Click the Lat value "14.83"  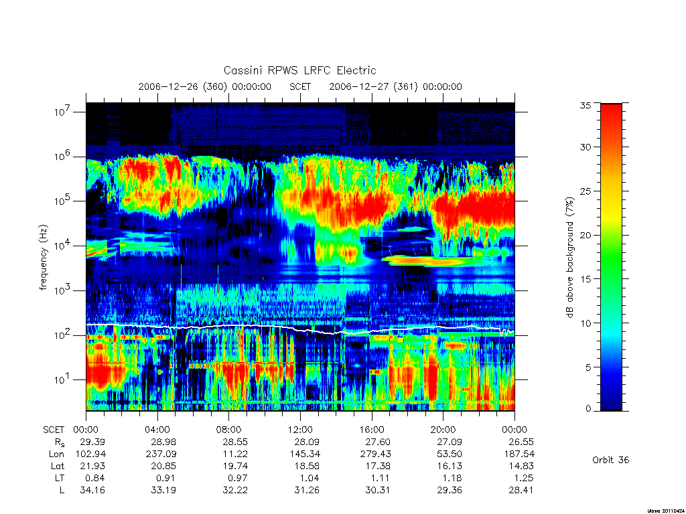521,466
